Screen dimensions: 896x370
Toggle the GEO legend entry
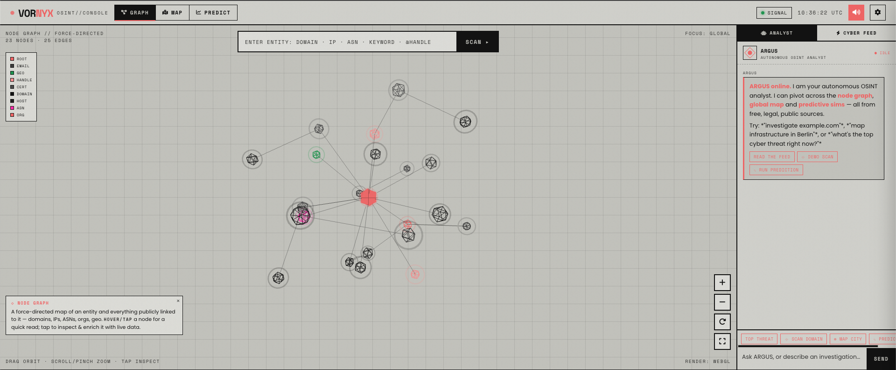17,73
